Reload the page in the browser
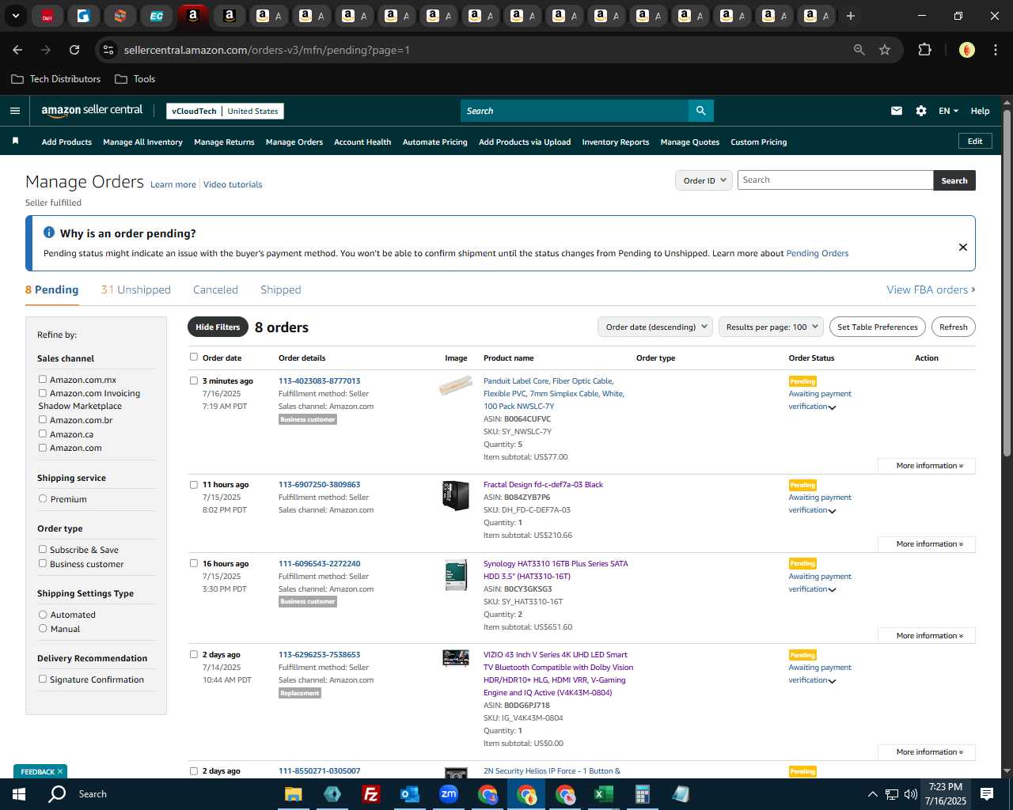The image size is (1013, 810). (x=74, y=50)
